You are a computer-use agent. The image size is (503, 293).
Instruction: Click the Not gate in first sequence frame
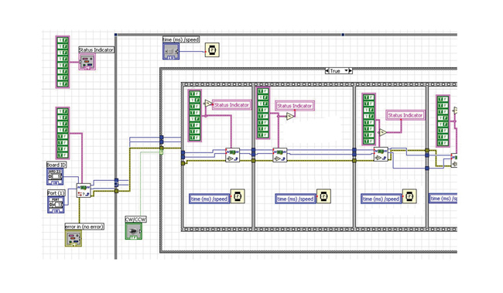pos(208,104)
